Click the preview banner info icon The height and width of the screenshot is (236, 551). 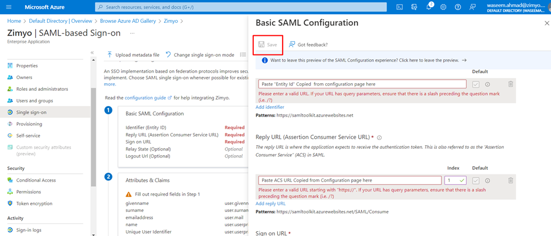click(265, 60)
